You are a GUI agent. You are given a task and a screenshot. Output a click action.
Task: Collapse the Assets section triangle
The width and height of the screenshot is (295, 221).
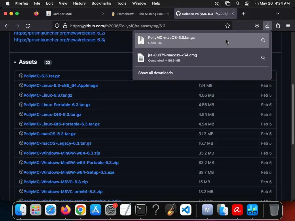click(15, 62)
